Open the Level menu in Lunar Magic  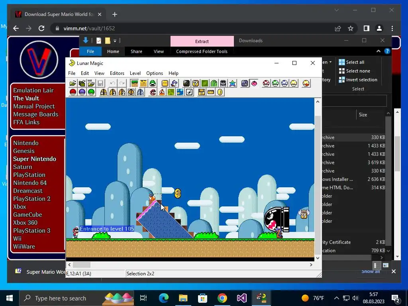click(135, 73)
